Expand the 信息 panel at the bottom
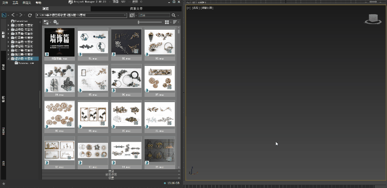387x188 pixels. [111, 171]
